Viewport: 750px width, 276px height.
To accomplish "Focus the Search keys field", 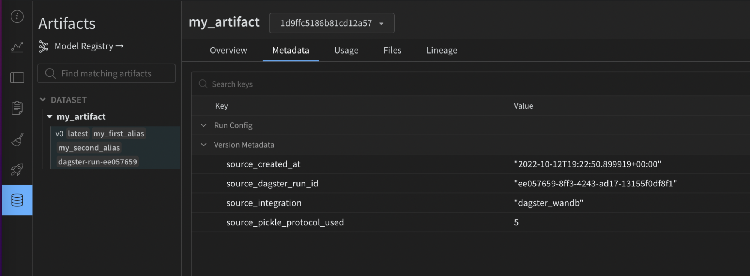I will (470, 84).
